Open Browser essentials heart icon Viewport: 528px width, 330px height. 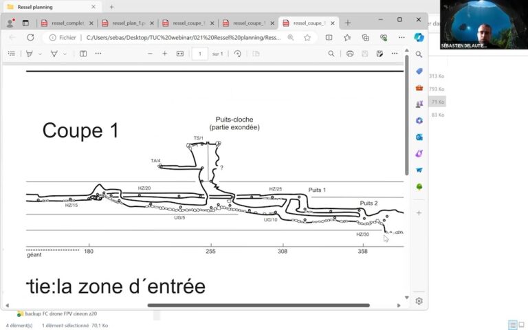point(384,38)
